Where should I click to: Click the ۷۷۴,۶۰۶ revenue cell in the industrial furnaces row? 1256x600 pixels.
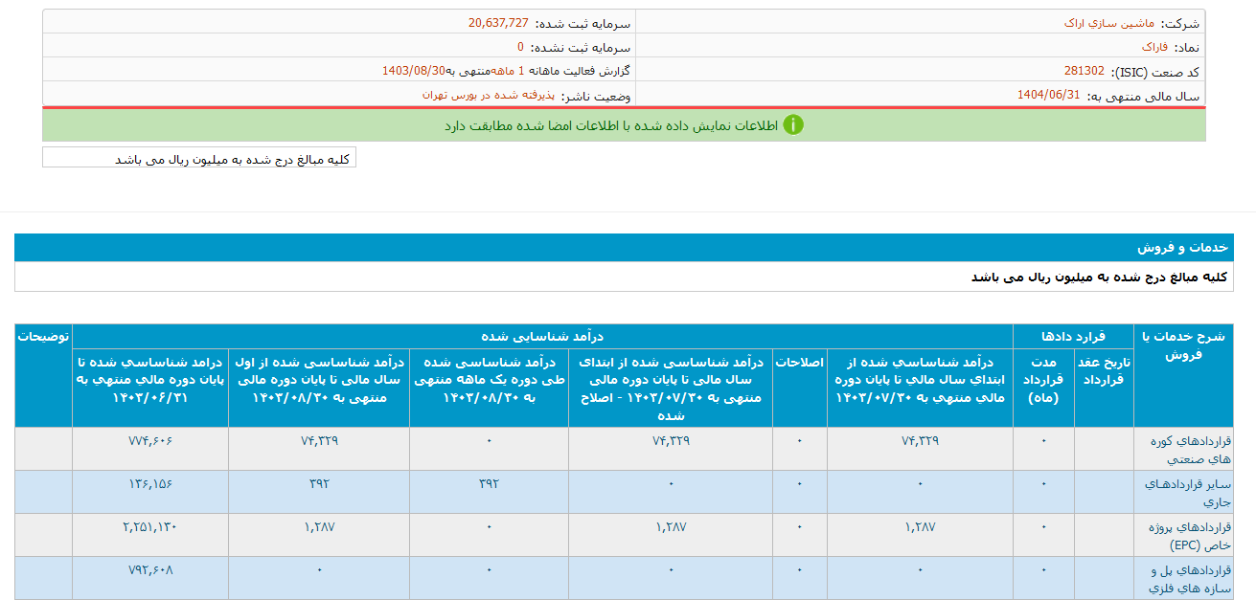click(x=150, y=440)
